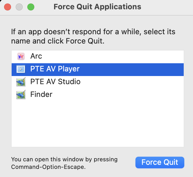Click the blank blue area of selected row
The width and height of the screenshot is (193, 177).
pos(132,70)
